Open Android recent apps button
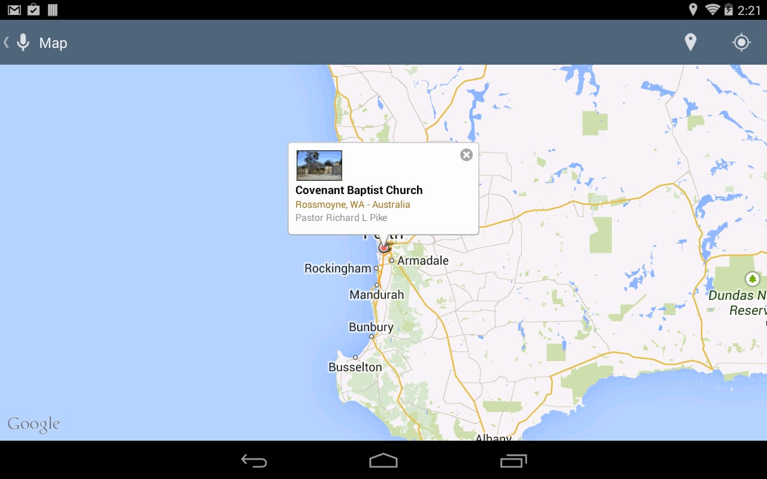767x479 pixels. pyautogui.click(x=514, y=460)
